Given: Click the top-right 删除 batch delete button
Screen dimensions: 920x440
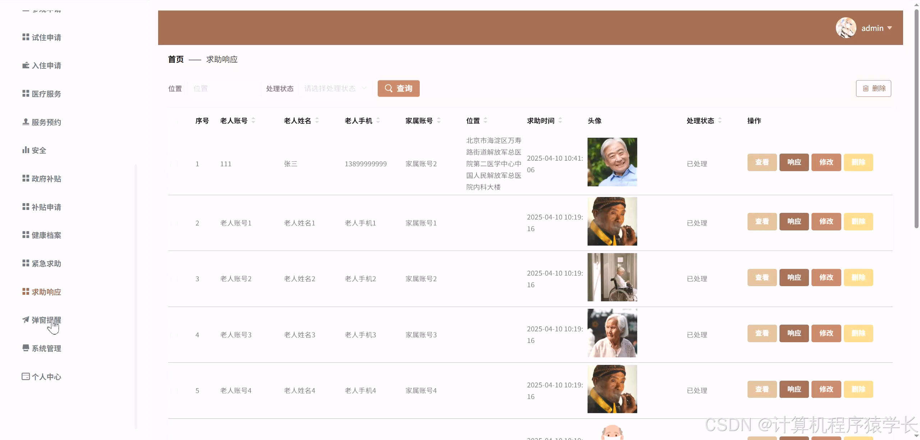Looking at the screenshot, I should click(x=873, y=88).
